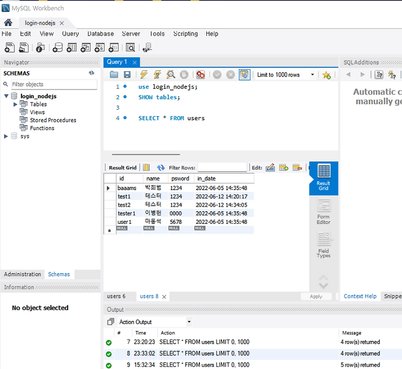Screen dimensions: 402x369
Task: Switch to Field Types side panel
Action: (x=324, y=245)
